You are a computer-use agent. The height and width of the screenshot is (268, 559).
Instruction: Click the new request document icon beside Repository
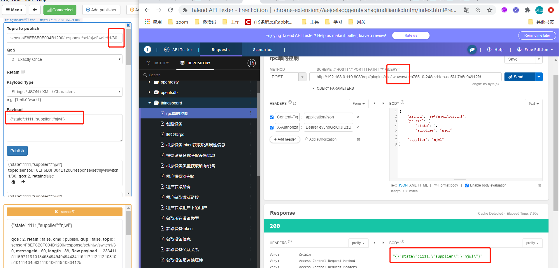(x=251, y=63)
